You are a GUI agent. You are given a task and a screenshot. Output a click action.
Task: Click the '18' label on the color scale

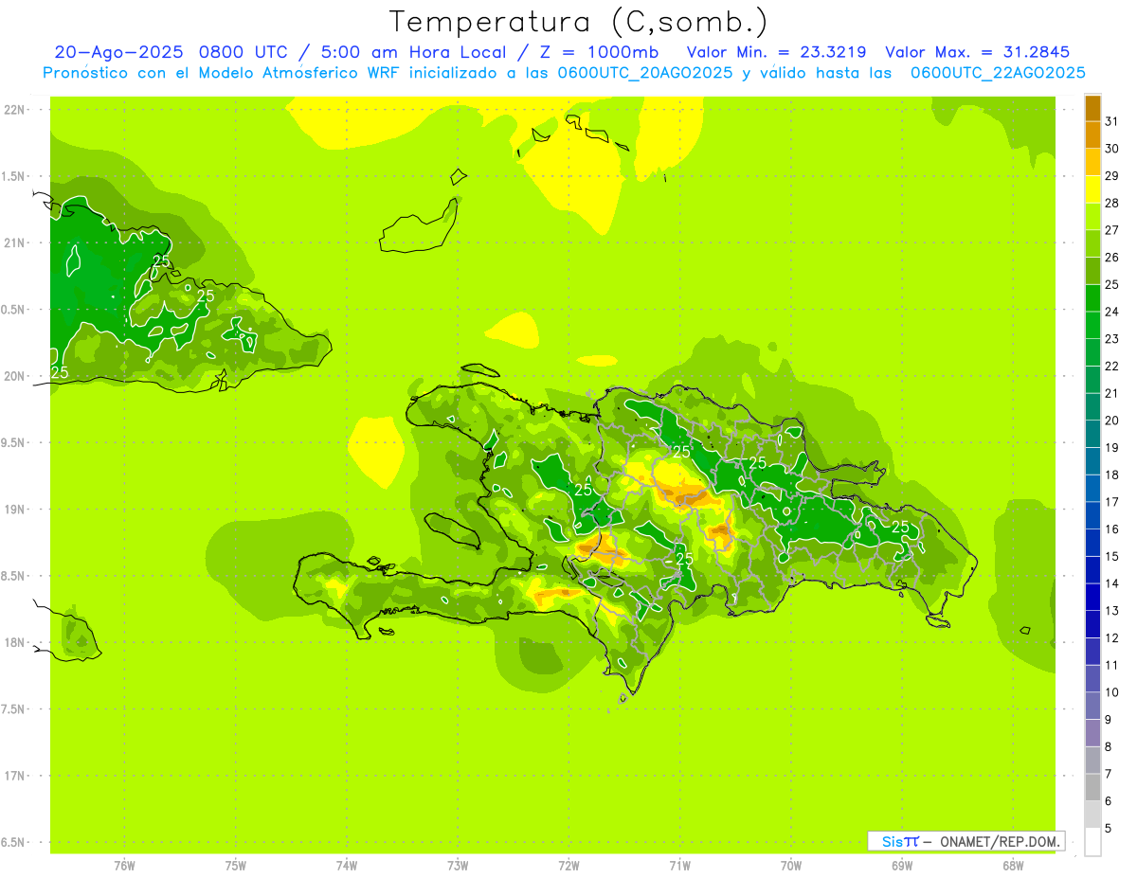[x=1112, y=475]
